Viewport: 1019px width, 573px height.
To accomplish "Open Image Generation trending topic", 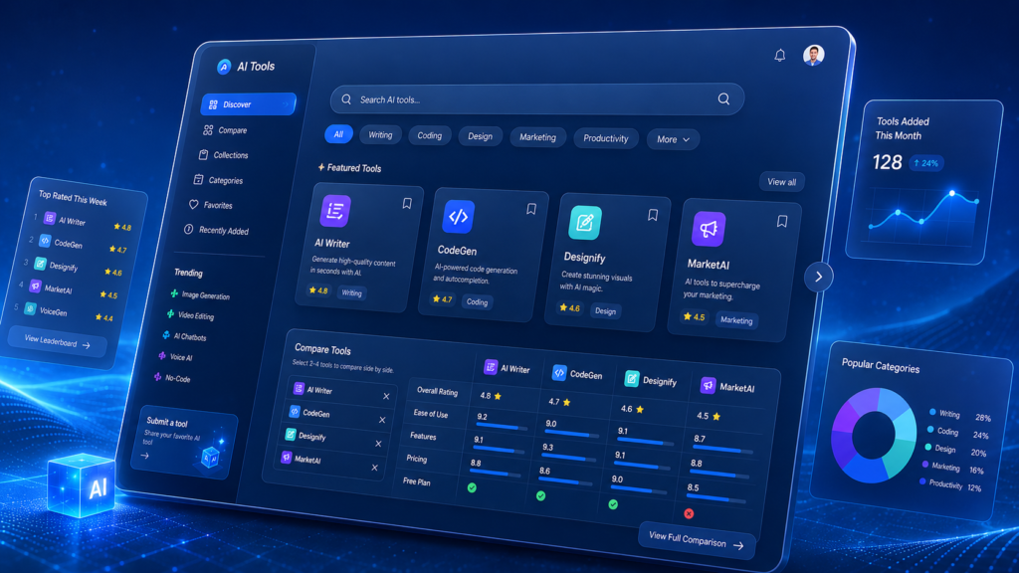I will pos(200,294).
